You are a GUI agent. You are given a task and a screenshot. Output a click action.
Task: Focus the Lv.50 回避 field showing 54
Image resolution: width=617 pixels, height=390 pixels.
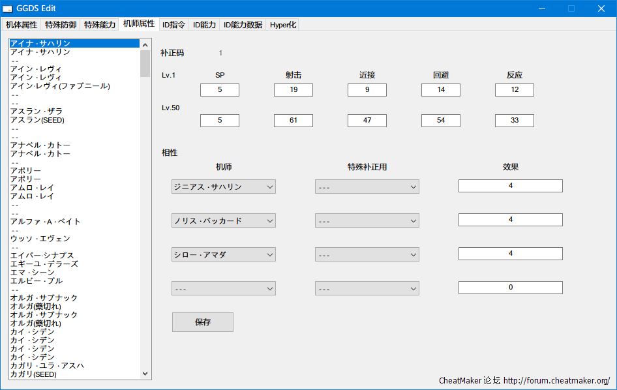(x=440, y=121)
